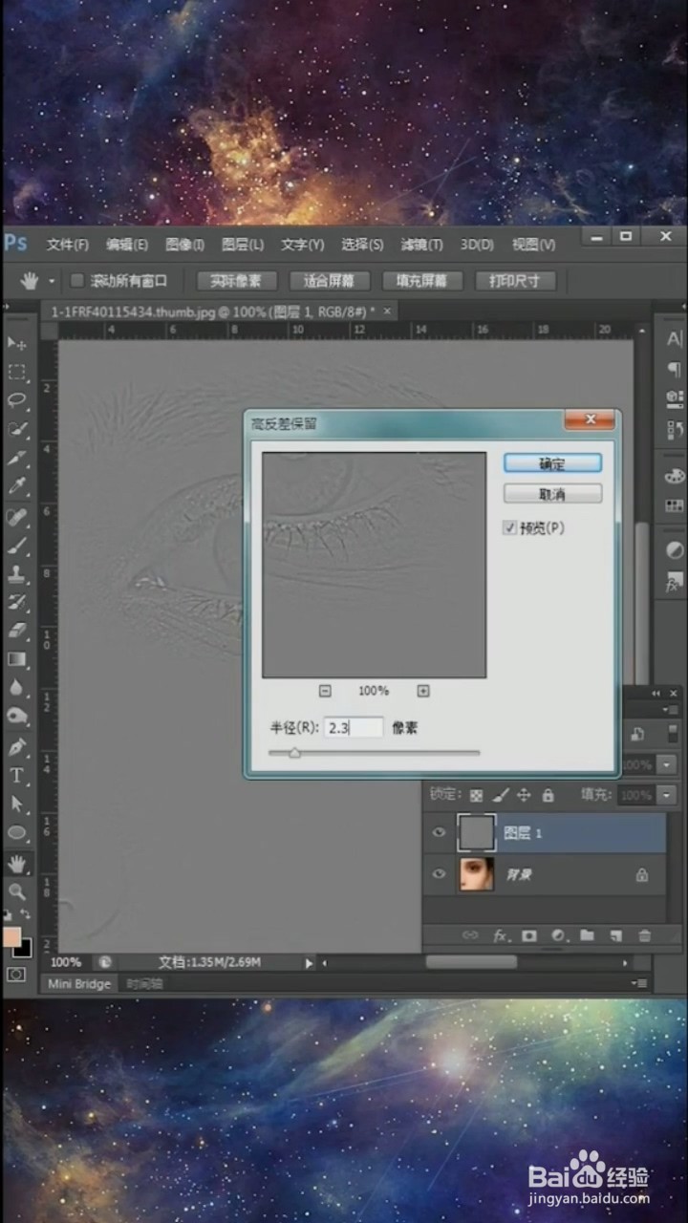Select the History Brush tool
The height and width of the screenshot is (1223, 688).
click(17, 603)
